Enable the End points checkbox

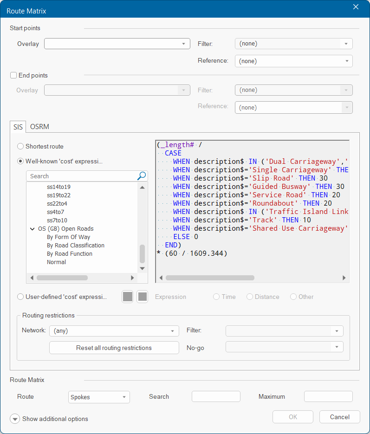(x=13, y=75)
